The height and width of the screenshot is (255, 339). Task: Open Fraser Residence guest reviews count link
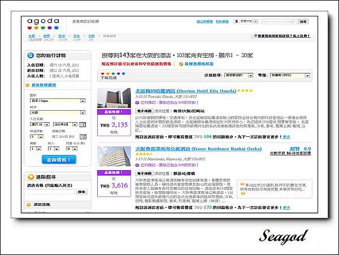(290, 153)
